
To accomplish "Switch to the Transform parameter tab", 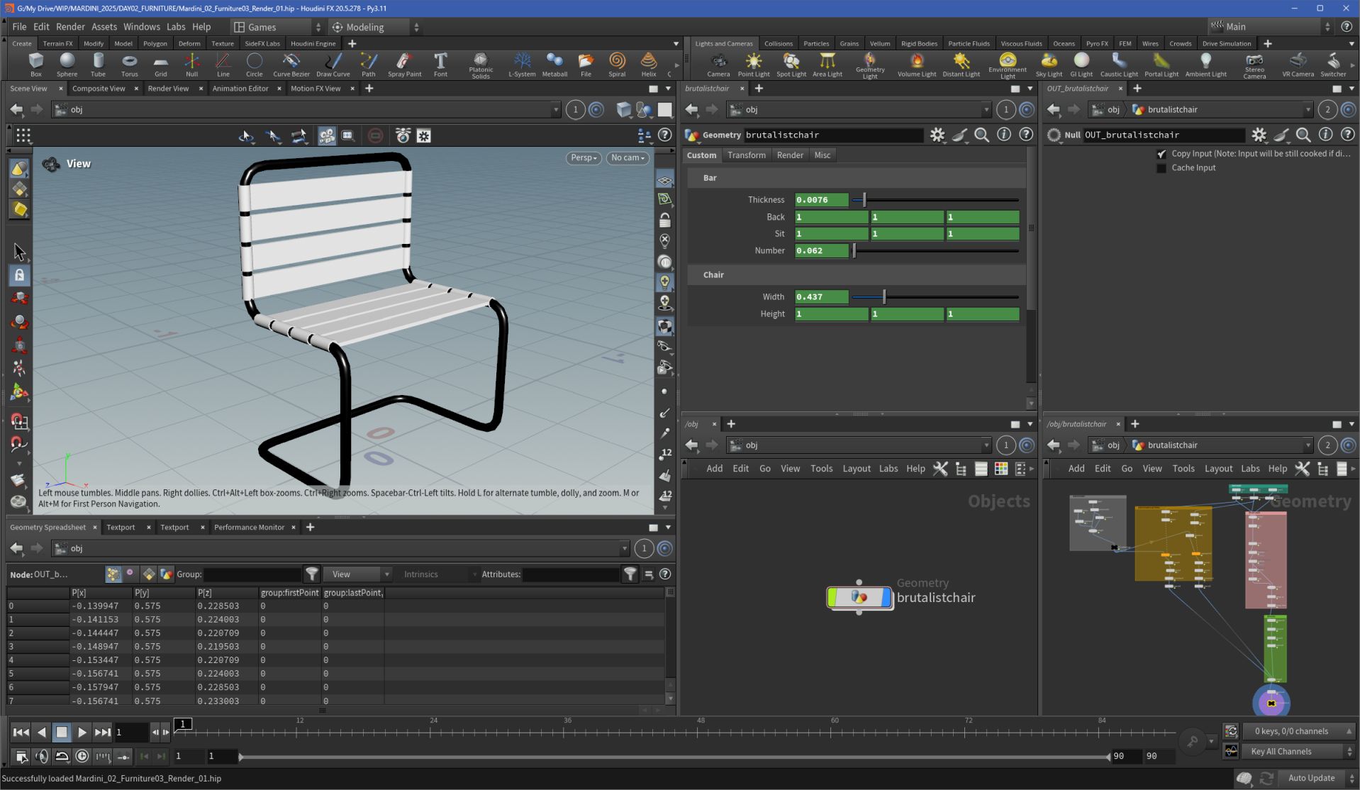I will coord(746,155).
